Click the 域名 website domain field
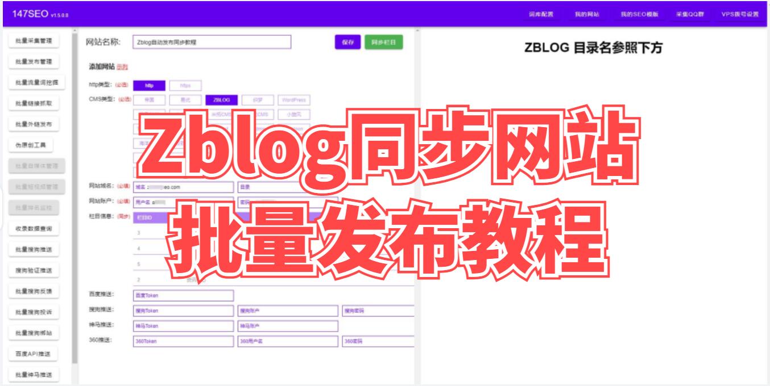This screenshot has width=770, height=386. (183, 187)
